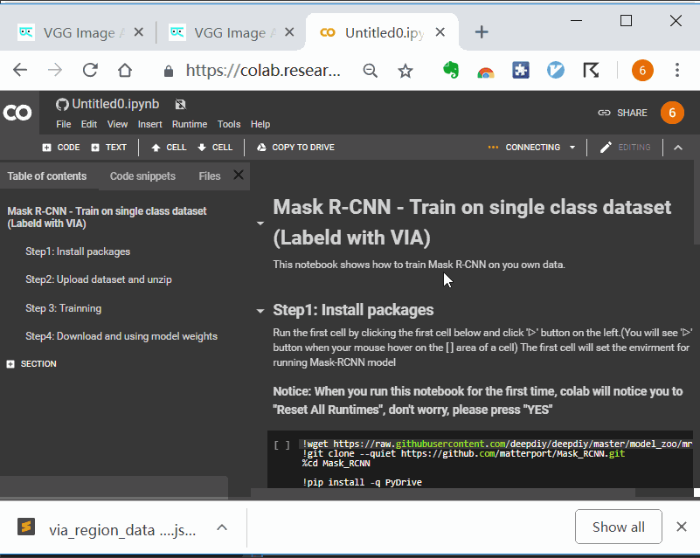Click the EDITING pencil mode button
This screenshot has width=700, height=558.
[625, 148]
